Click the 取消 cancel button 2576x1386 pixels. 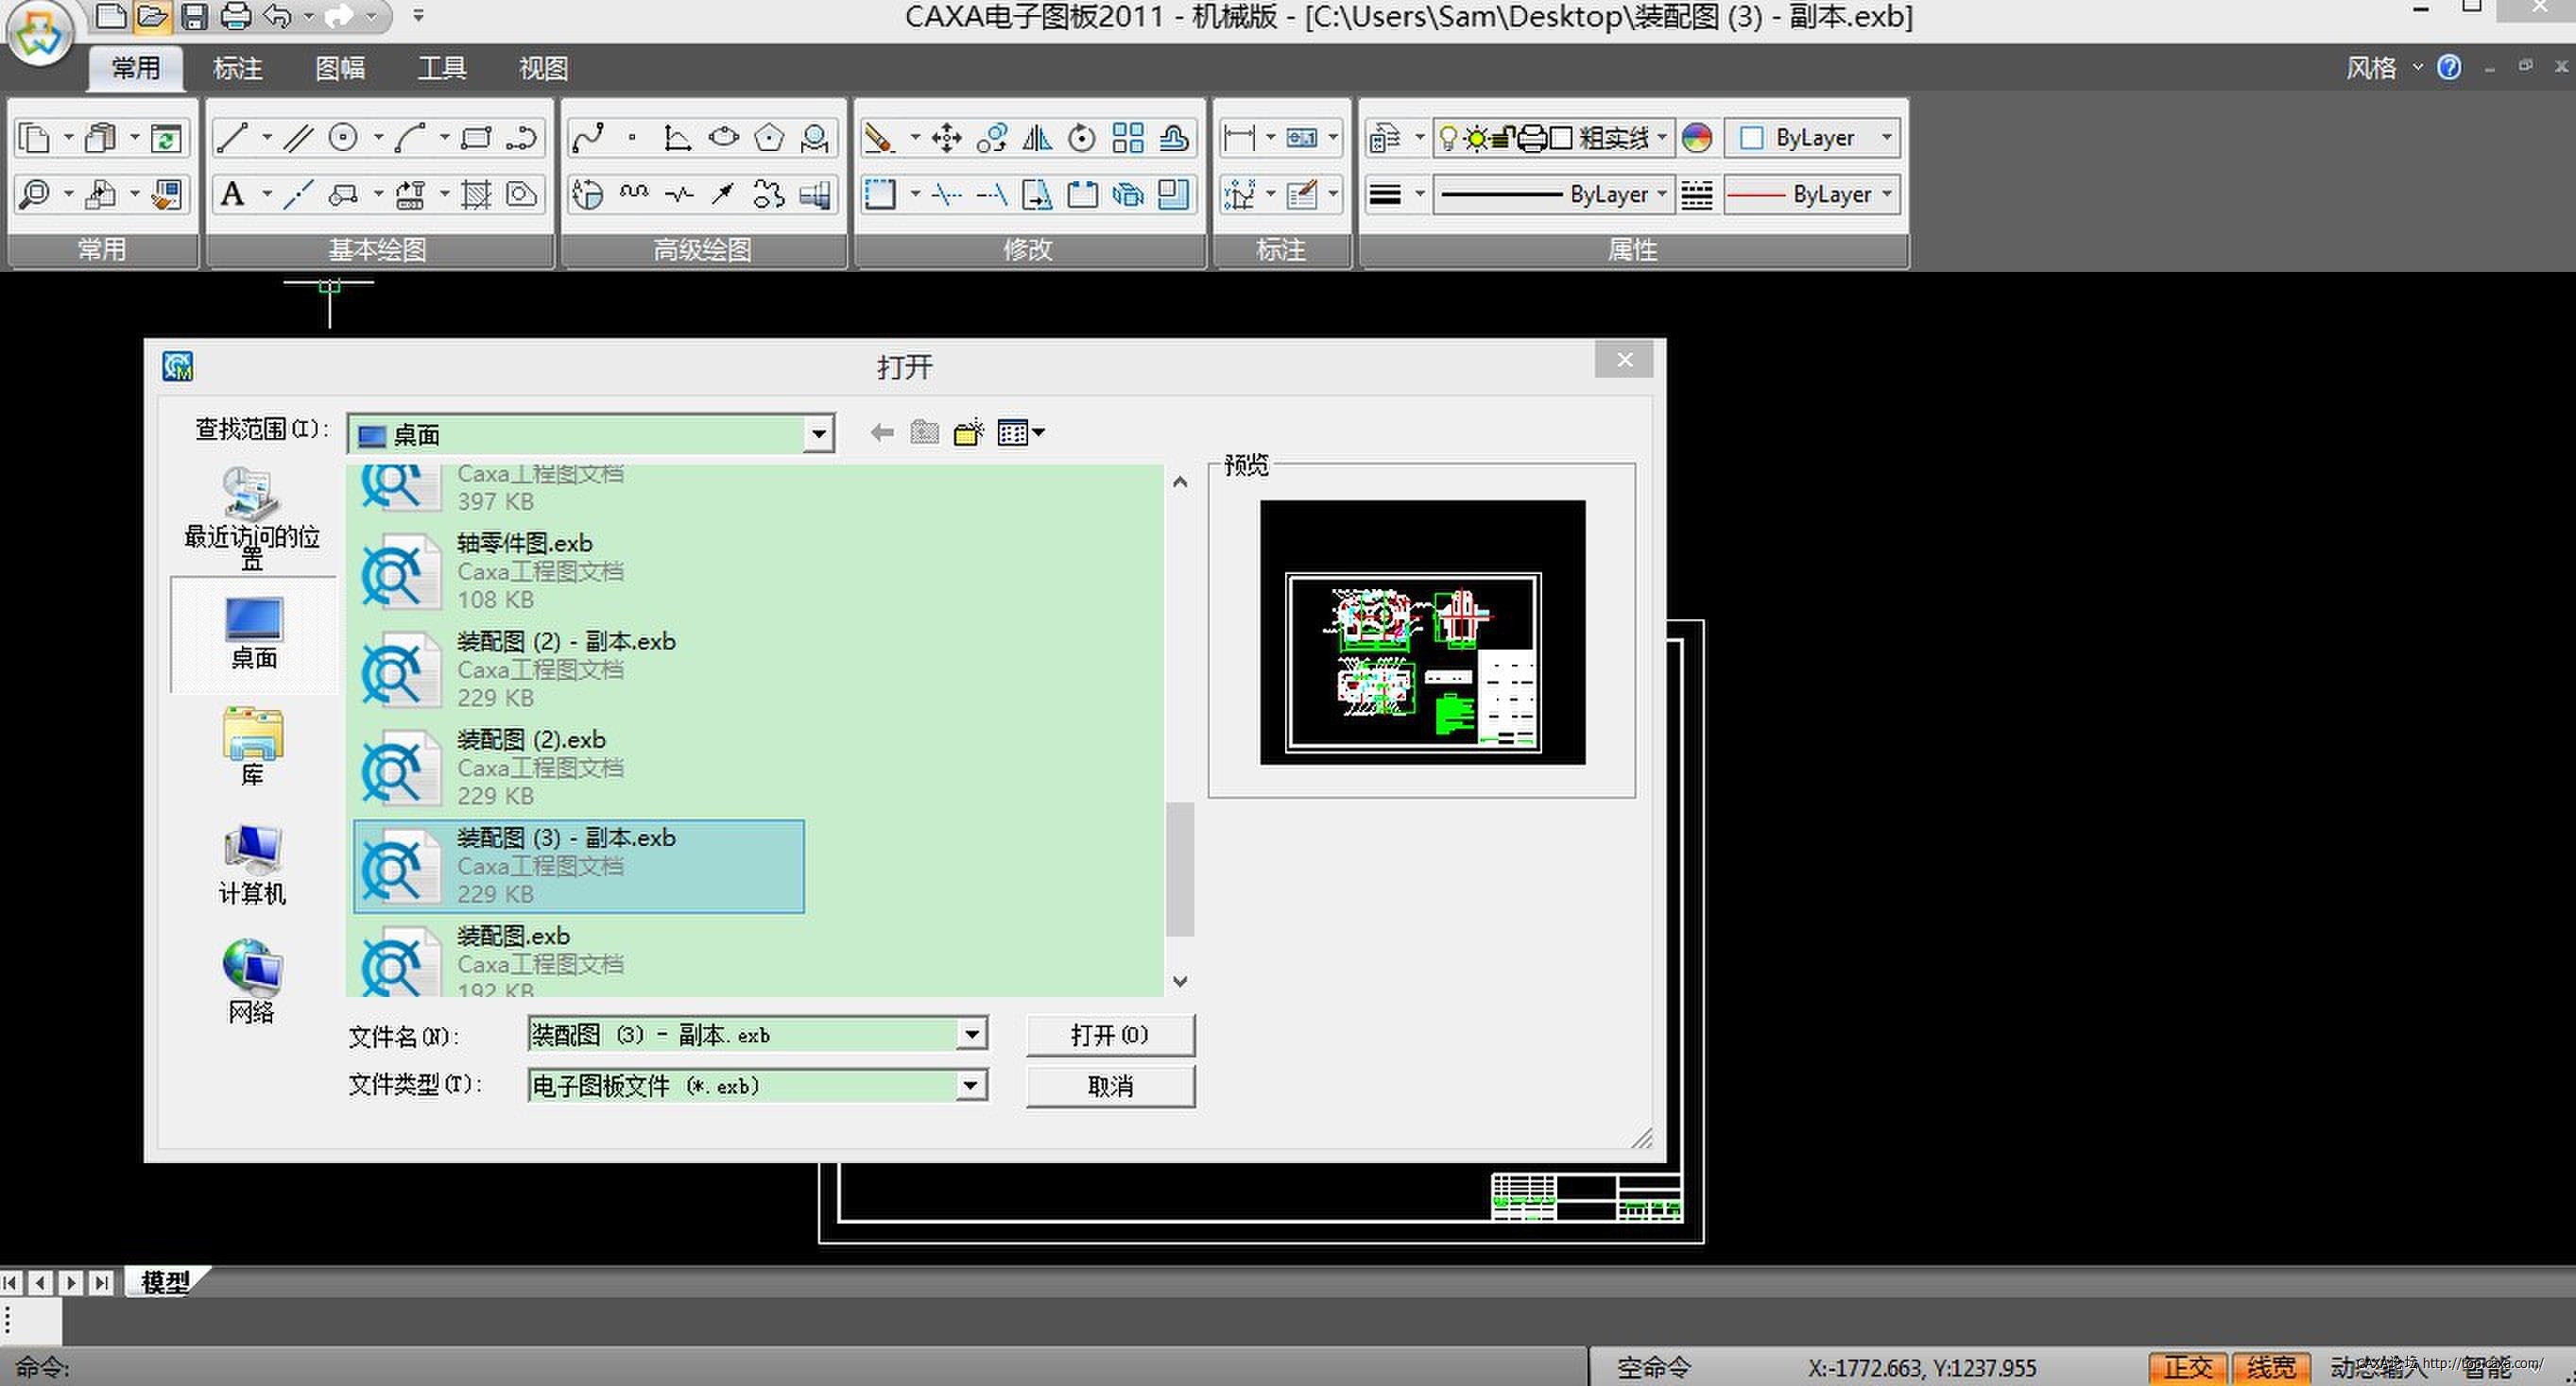coord(1109,1085)
